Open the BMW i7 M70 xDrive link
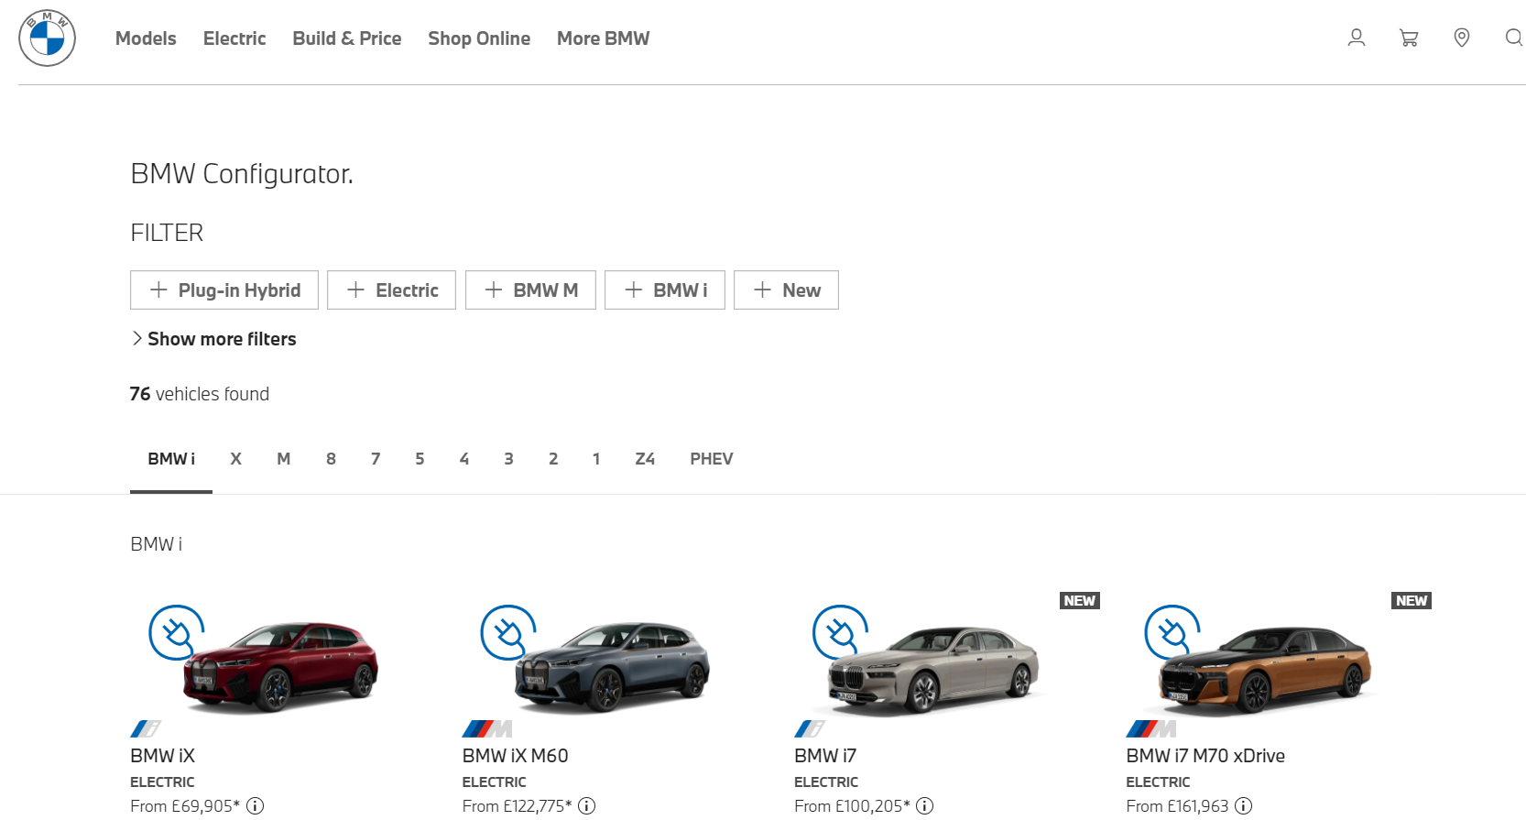This screenshot has width=1526, height=820. coord(1205,756)
